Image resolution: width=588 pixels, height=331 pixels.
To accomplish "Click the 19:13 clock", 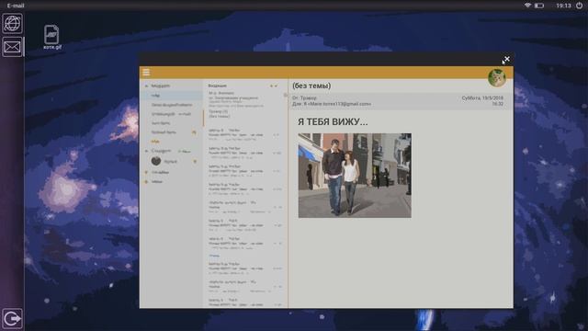I will coord(563,6).
